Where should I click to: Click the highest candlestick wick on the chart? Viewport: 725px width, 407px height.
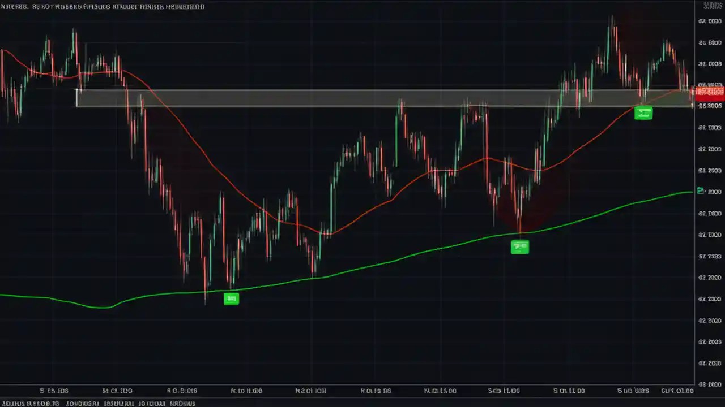point(613,17)
